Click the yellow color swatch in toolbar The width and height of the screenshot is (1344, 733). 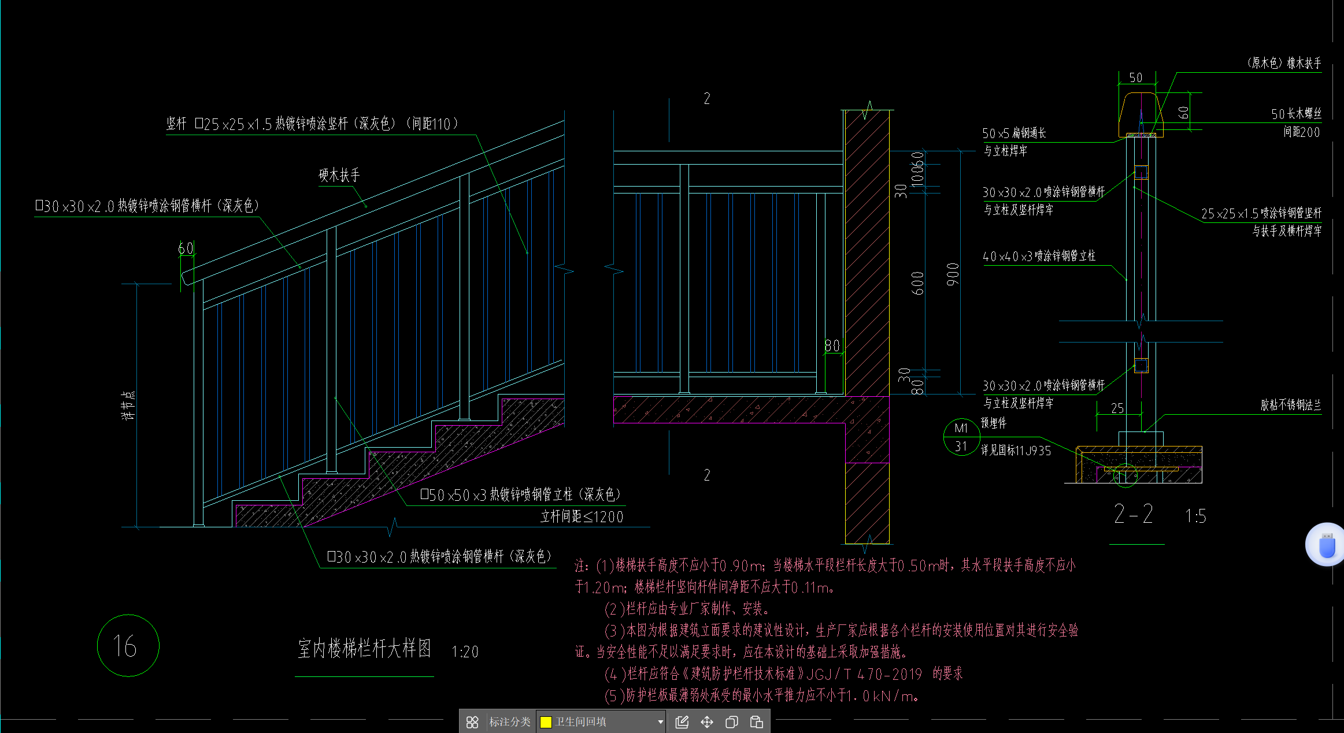[x=546, y=722]
